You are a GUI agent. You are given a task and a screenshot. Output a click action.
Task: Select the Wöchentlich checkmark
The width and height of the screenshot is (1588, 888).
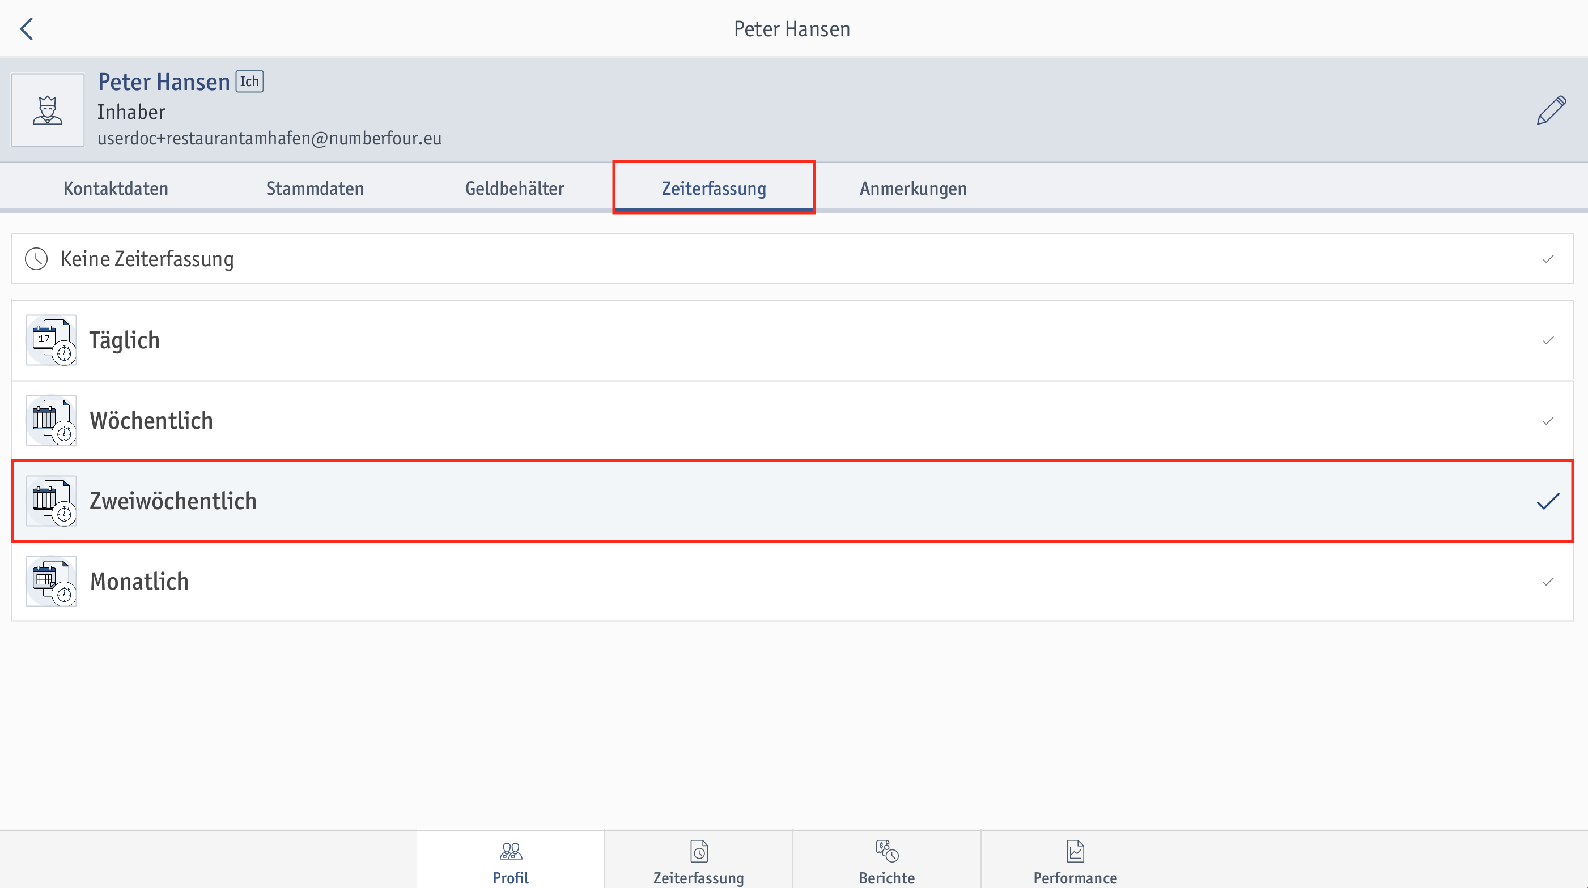pyautogui.click(x=1548, y=421)
